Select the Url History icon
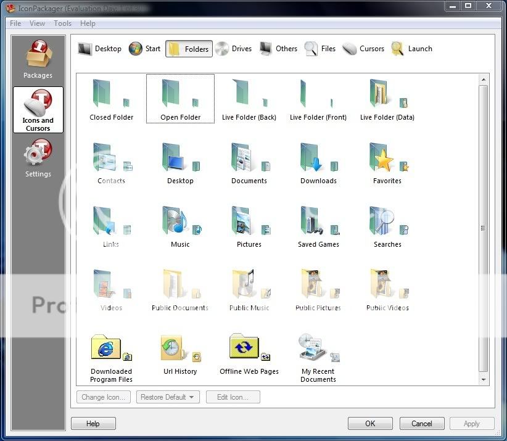Screen dimensions: 507x441 click(180, 354)
